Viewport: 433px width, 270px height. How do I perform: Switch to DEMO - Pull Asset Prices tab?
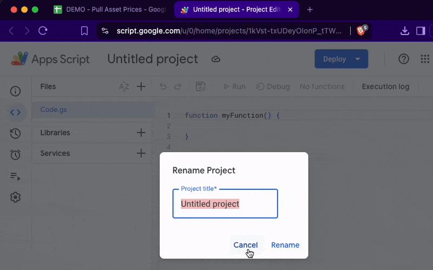coord(110,10)
